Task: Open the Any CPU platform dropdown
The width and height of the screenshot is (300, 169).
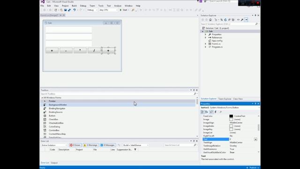Action: [108, 10]
